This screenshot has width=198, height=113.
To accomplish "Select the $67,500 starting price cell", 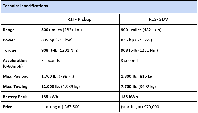I will coord(79,107).
